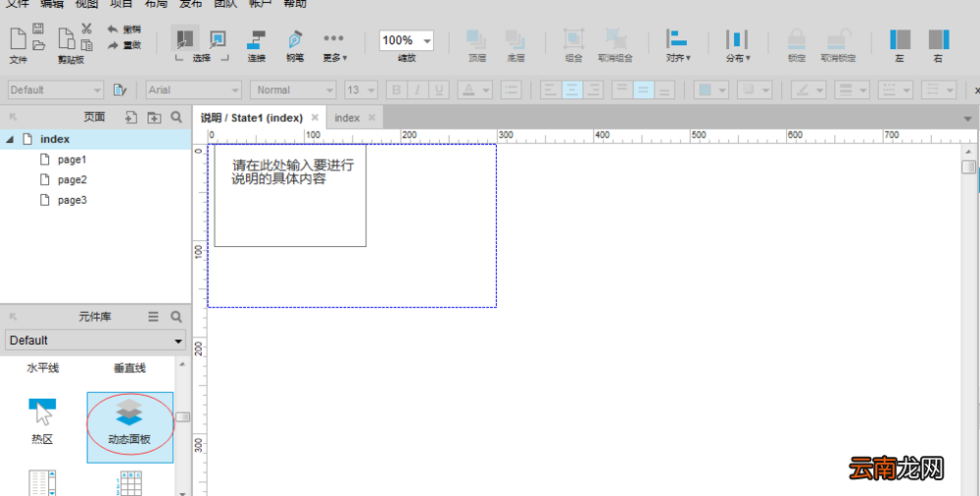The width and height of the screenshot is (980, 496).
Task: Toggle bold formatting button
Action: click(x=396, y=90)
